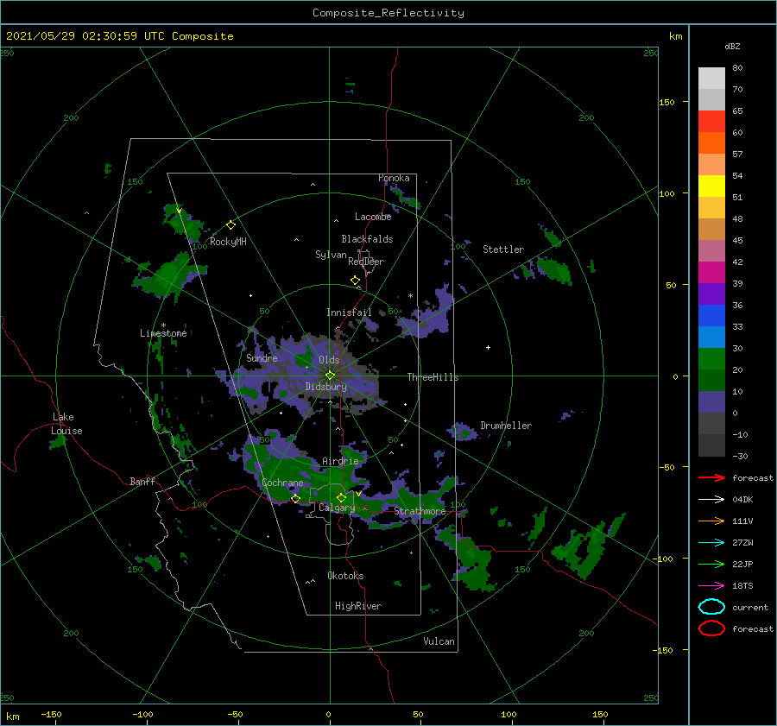The height and width of the screenshot is (726, 777).
Task: Click the Banff city label
Action: coord(142,481)
